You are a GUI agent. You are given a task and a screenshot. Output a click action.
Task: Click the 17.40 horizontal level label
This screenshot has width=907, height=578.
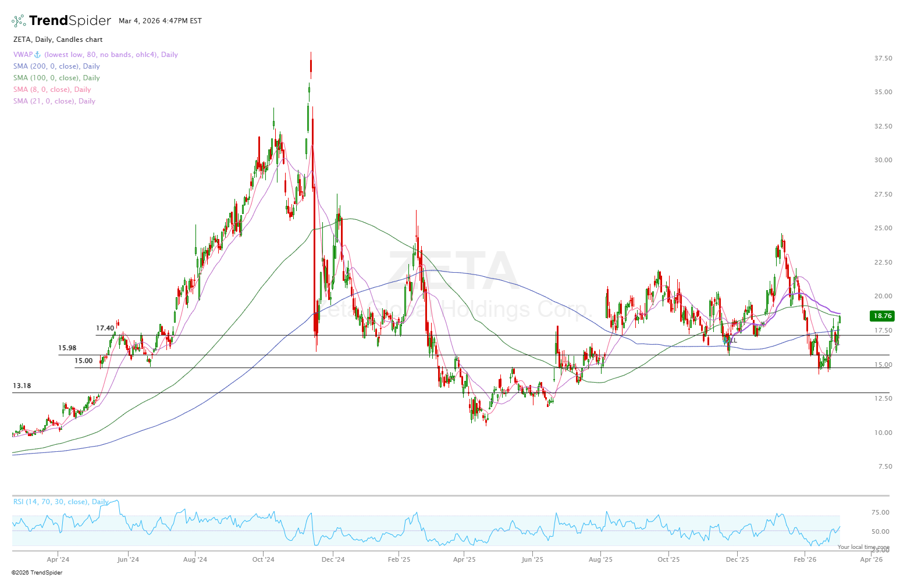[105, 329]
